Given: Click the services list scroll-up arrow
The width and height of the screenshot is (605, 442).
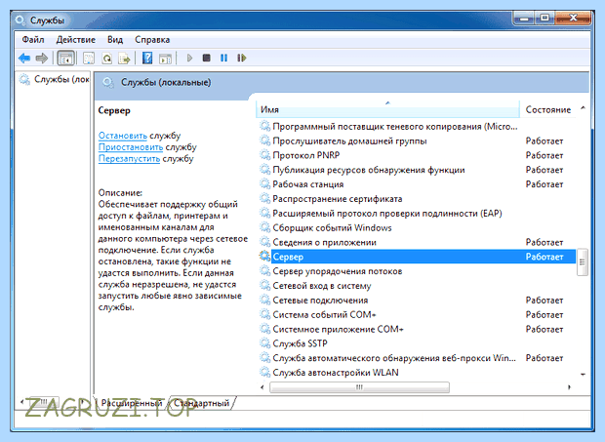Looking at the screenshot, I should point(583,108).
